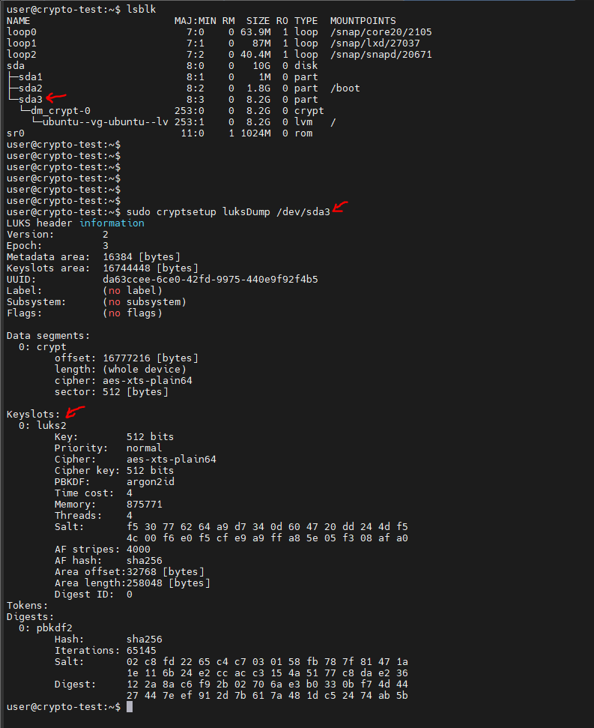The height and width of the screenshot is (728, 594).
Task: Click the Memory value 875771
Action: coord(144,504)
